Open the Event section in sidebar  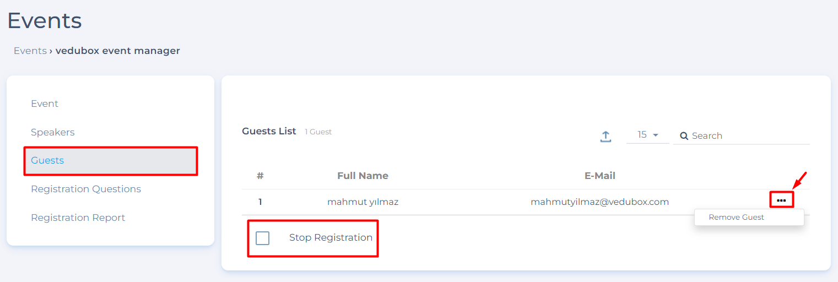pyautogui.click(x=45, y=104)
